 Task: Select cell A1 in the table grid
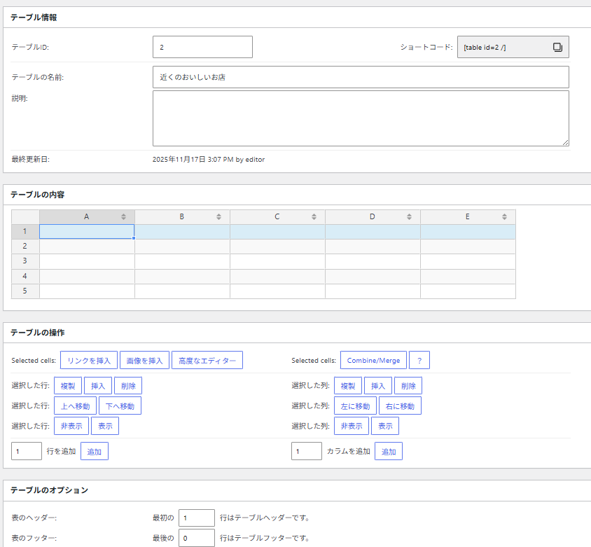pyautogui.click(x=87, y=232)
